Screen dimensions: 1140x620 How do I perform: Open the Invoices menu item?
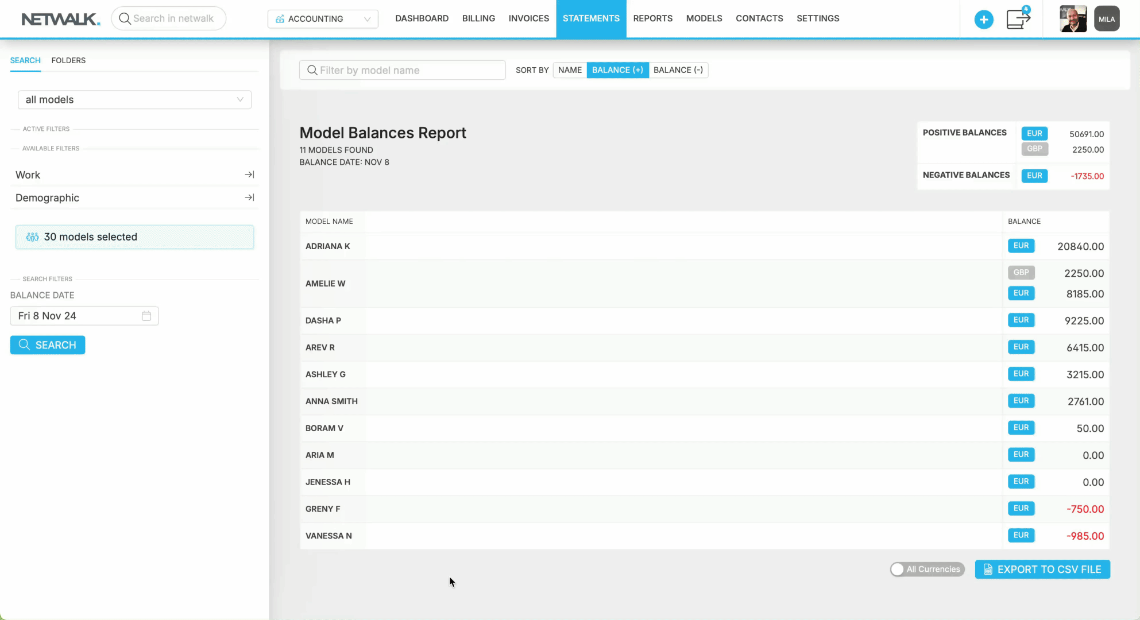pos(528,18)
